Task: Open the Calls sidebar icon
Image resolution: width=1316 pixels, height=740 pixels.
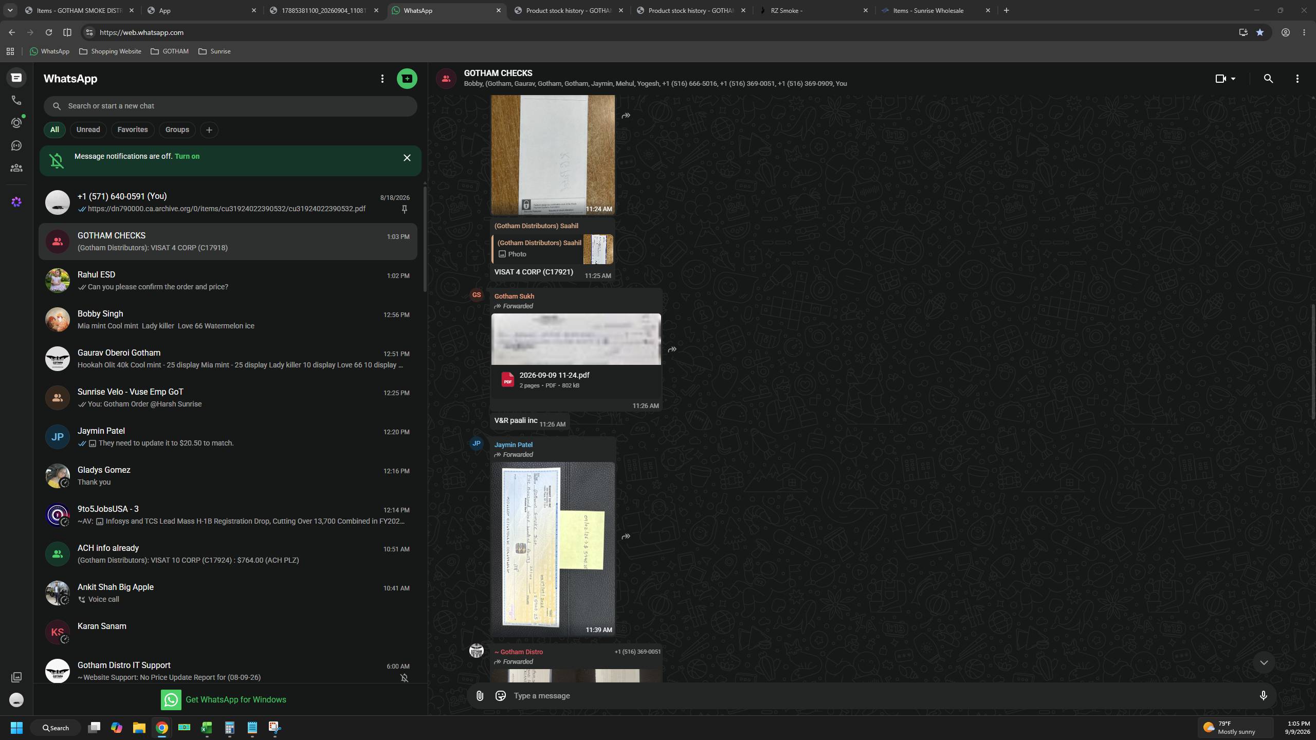Action: (16, 100)
